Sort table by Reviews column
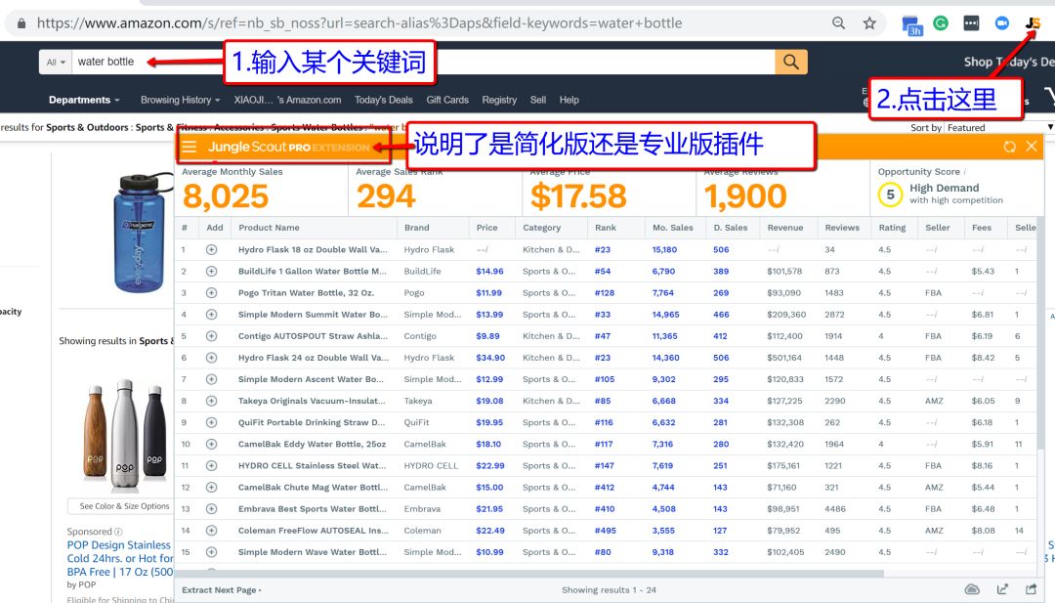This screenshot has width=1055, height=603. coord(842,228)
